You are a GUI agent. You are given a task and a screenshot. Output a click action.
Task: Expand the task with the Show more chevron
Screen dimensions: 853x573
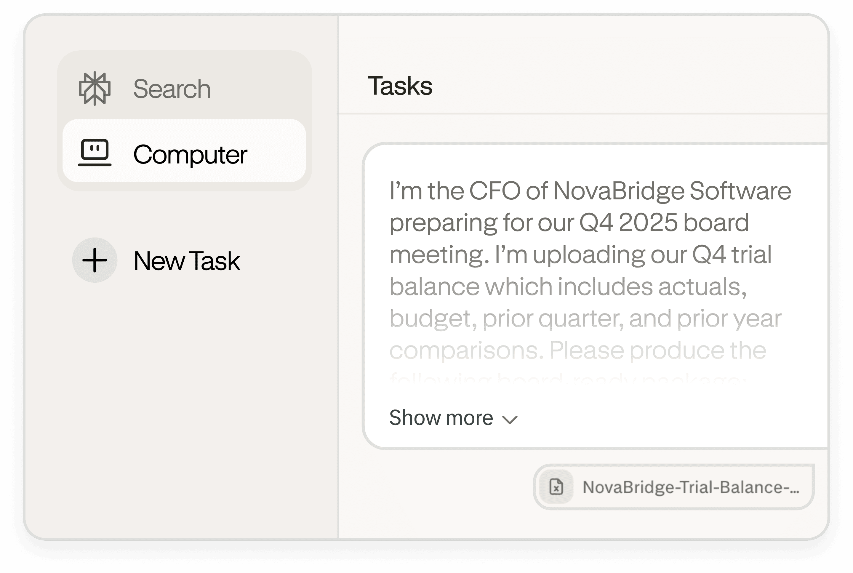tap(510, 420)
